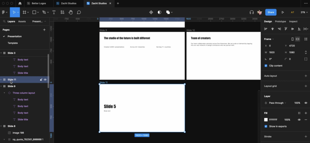310x143 pixels.
Task: Add a new page with plus icon
Action: point(44,29)
